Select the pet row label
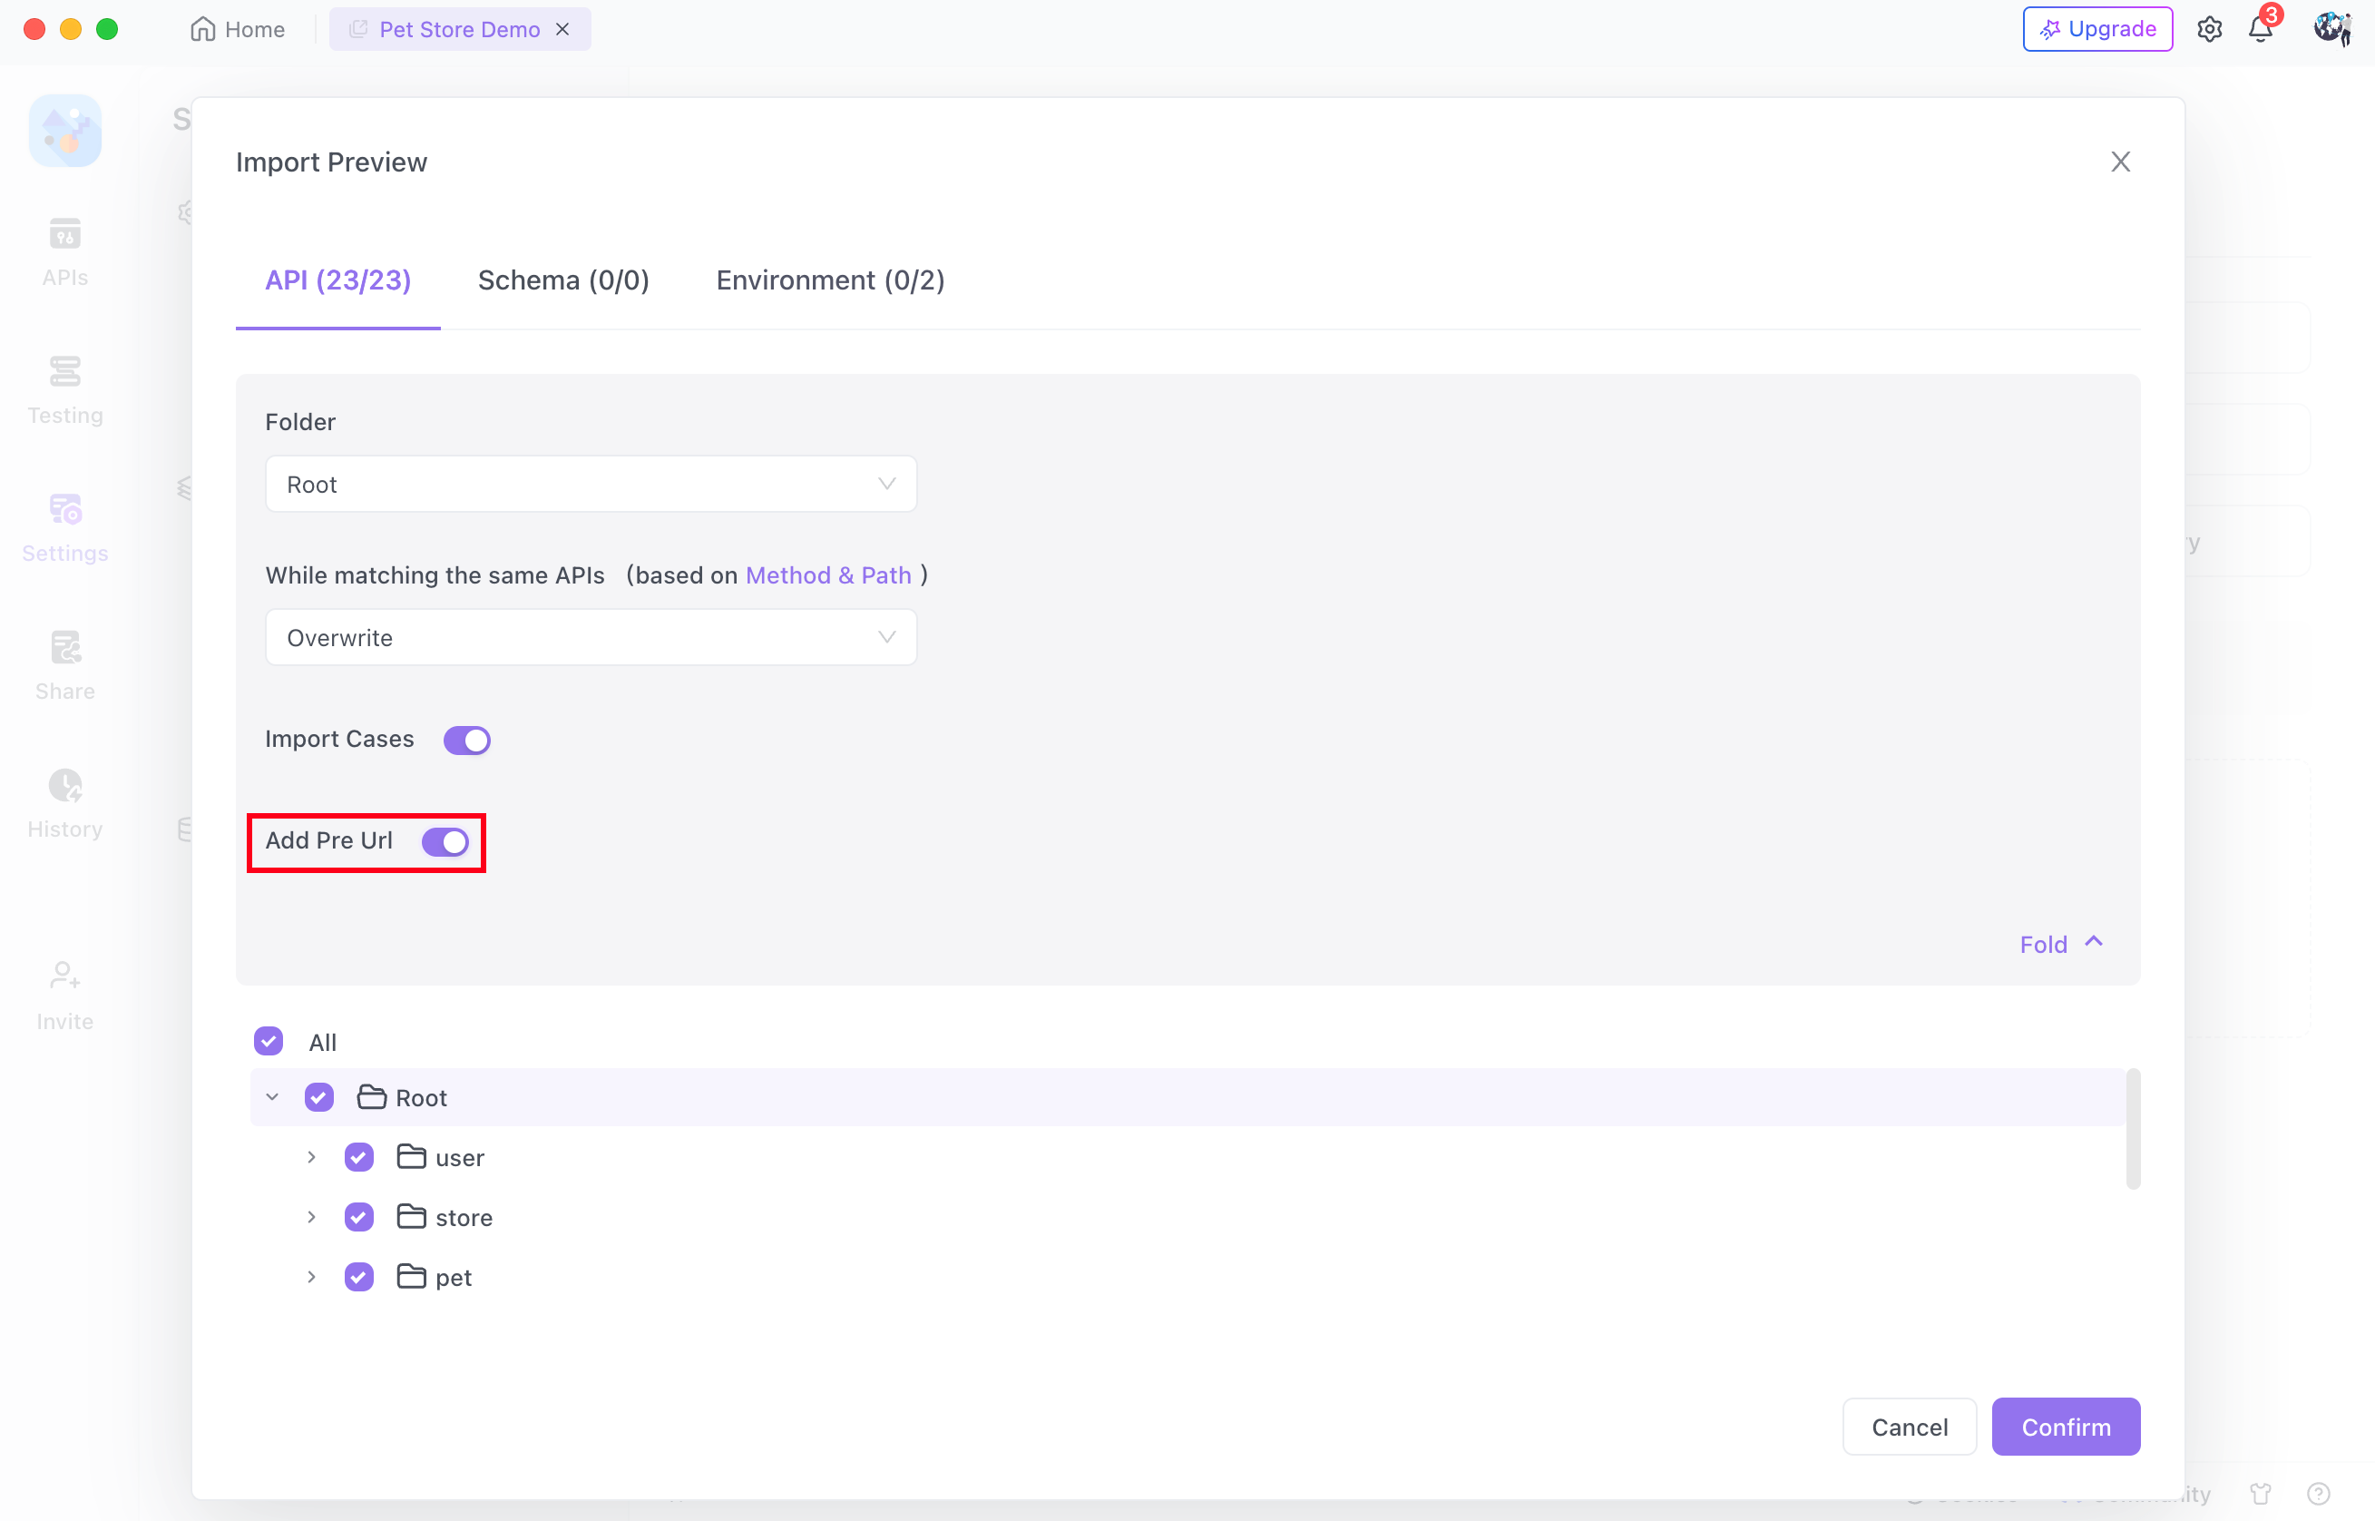 (x=453, y=1278)
